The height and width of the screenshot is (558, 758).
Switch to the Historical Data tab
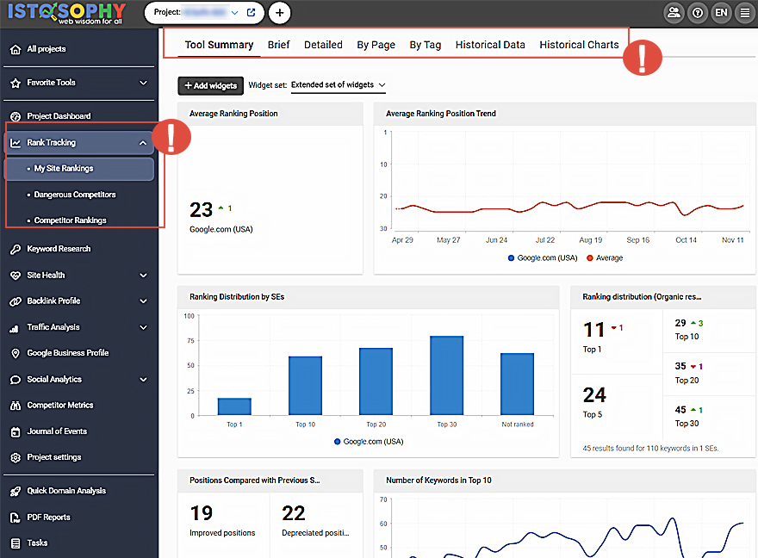coord(490,45)
